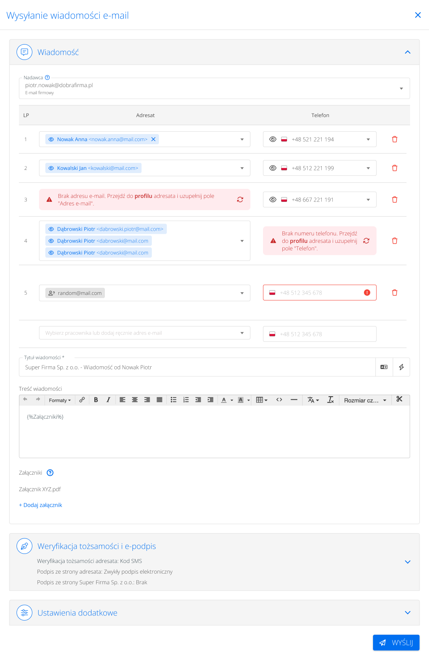Open the Nadawca sender dropdown

pyautogui.click(x=401, y=88)
